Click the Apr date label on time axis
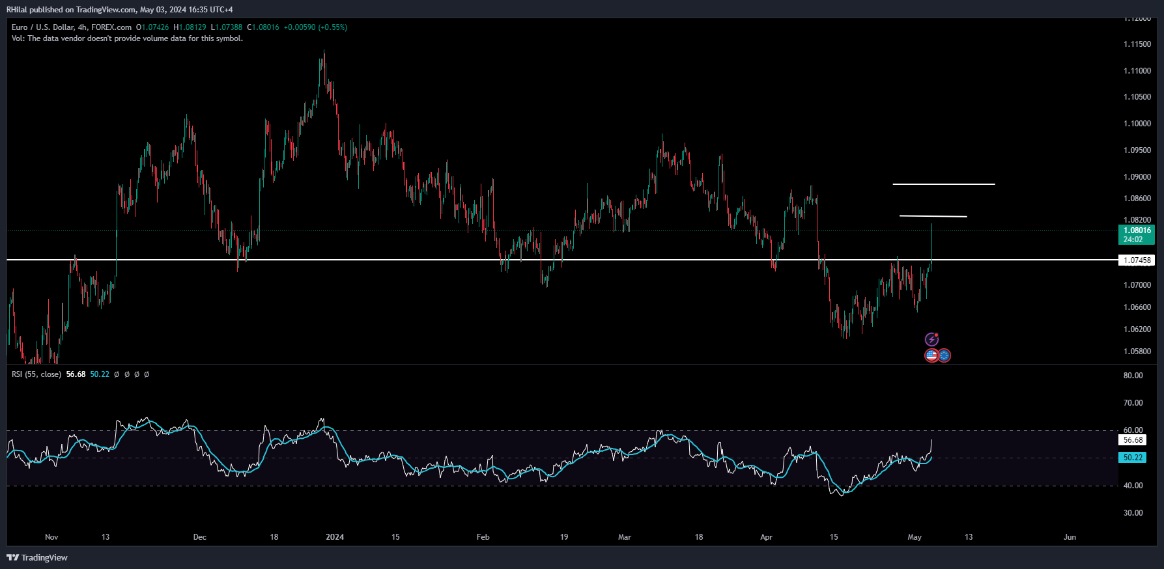 point(766,537)
